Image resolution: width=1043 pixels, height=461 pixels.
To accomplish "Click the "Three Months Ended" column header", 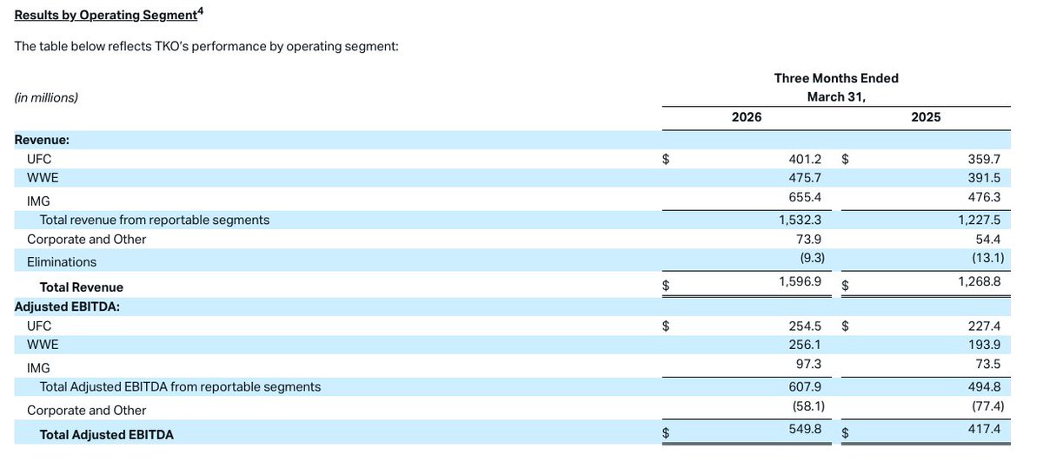I will tap(836, 78).
